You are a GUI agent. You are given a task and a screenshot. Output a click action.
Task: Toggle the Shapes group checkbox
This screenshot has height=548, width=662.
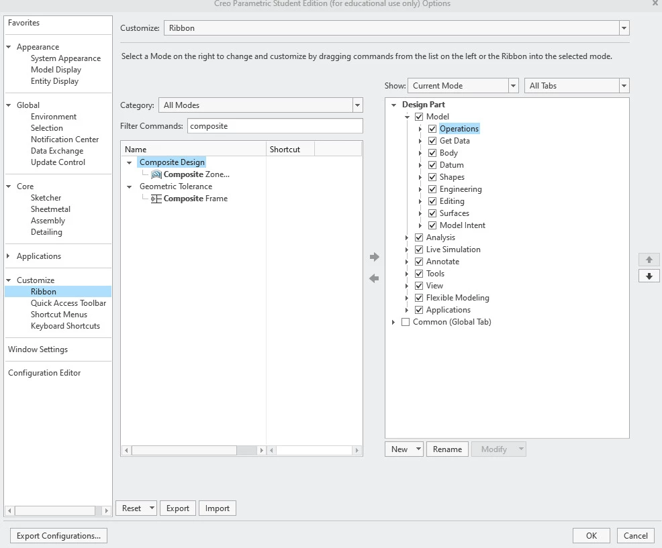(x=432, y=177)
